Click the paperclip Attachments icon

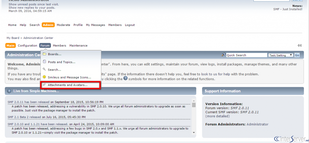(x=44, y=85)
